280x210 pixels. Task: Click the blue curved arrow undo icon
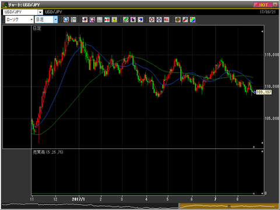coord(141,20)
